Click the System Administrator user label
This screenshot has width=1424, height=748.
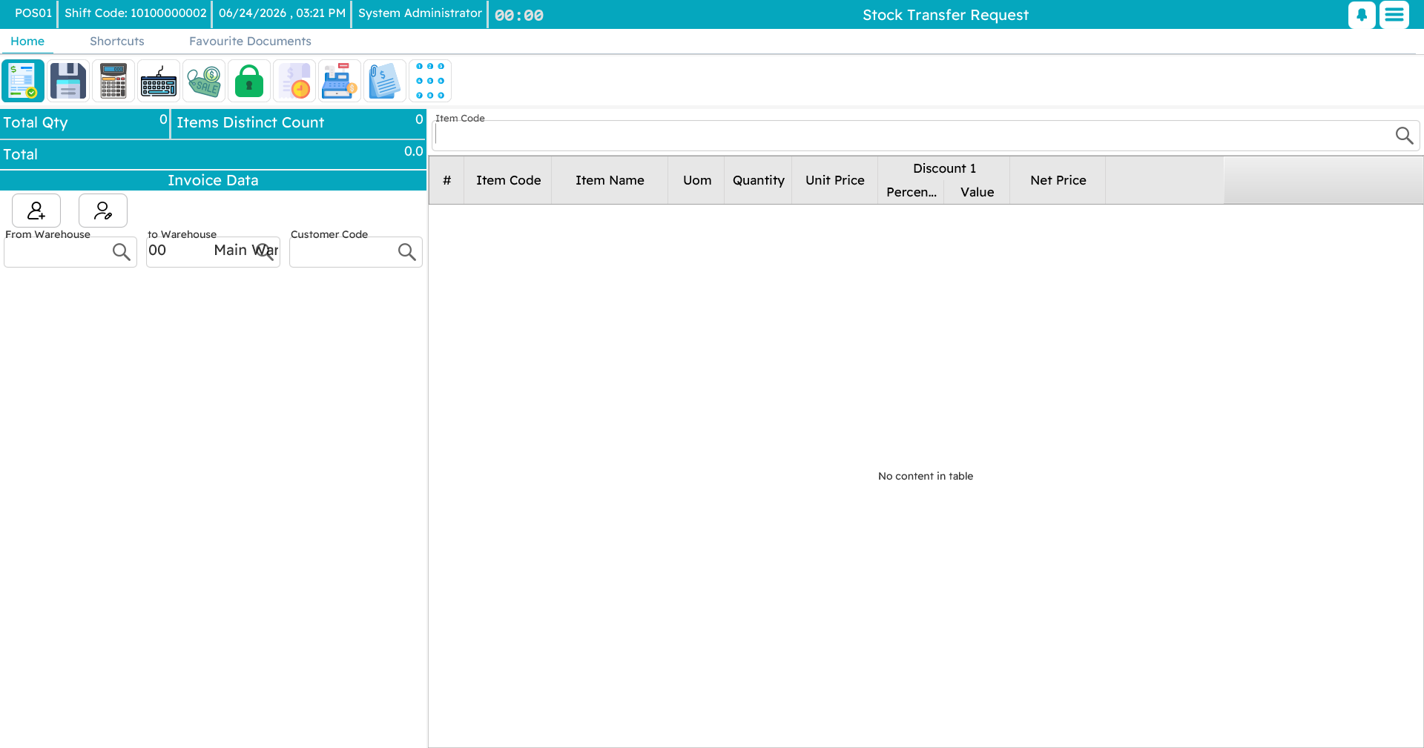(x=420, y=13)
